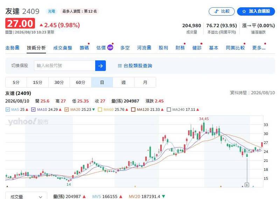
Task: Click the 比較 compare button
Action: point(222,12)
